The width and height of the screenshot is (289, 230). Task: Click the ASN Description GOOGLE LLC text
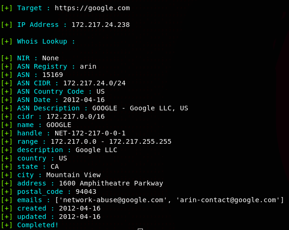click(x=140, y=108)
